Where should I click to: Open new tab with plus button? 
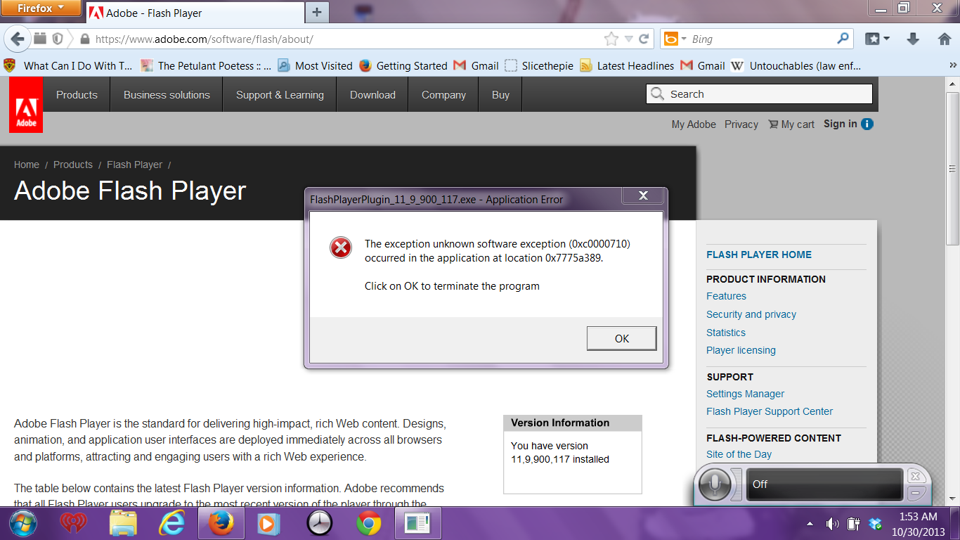pos(317,12)
